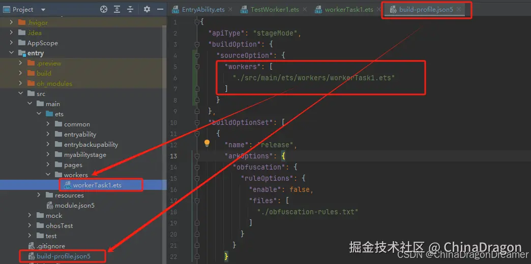Fold the root object at line 1
The height and width of the screenshot is (264, 531).
pos(197,22)
